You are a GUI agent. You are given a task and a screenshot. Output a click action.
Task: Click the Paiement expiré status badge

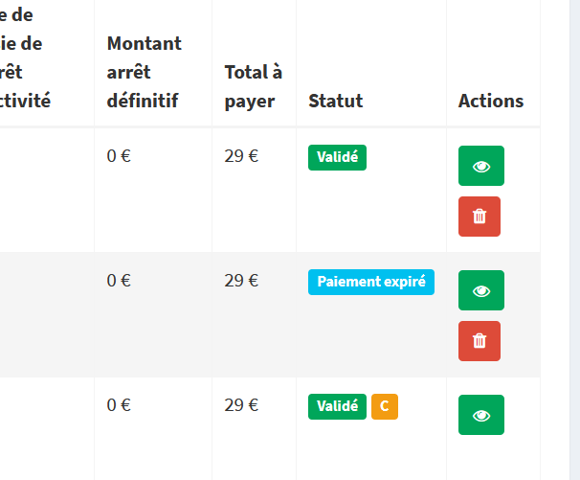(371, 283)
